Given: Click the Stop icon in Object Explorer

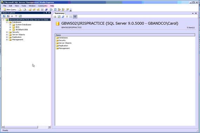Looking at the screenshot, I should pyautogui.click(x=12, y=16).
